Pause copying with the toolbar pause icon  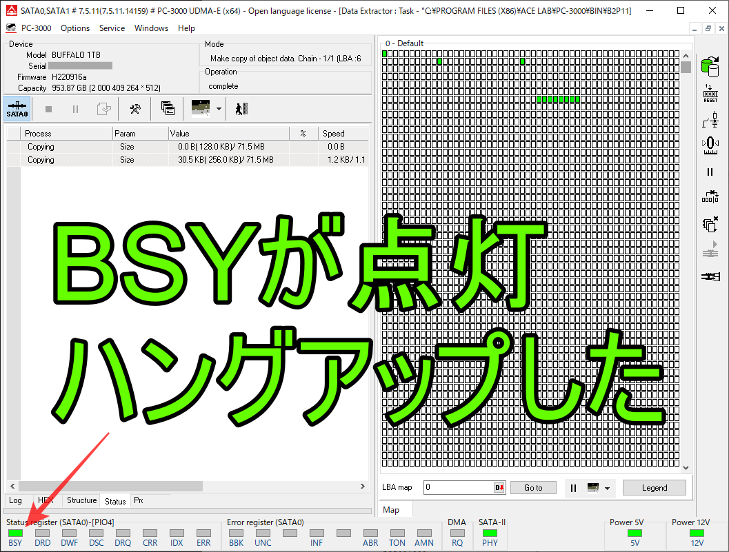tap(76, 108)
